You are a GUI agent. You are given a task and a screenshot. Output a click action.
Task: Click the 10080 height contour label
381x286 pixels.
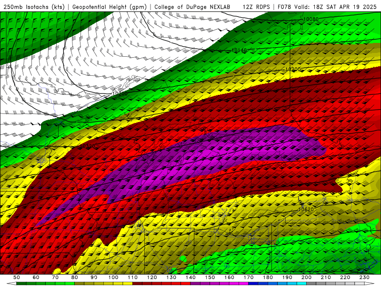(x=311, y=19)
